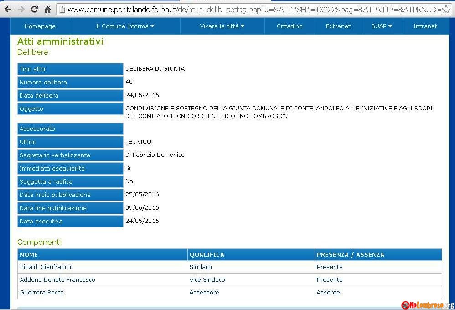
Task: Click the No value for Soggetta a ratifica
Action: click(x=129, y=181)
